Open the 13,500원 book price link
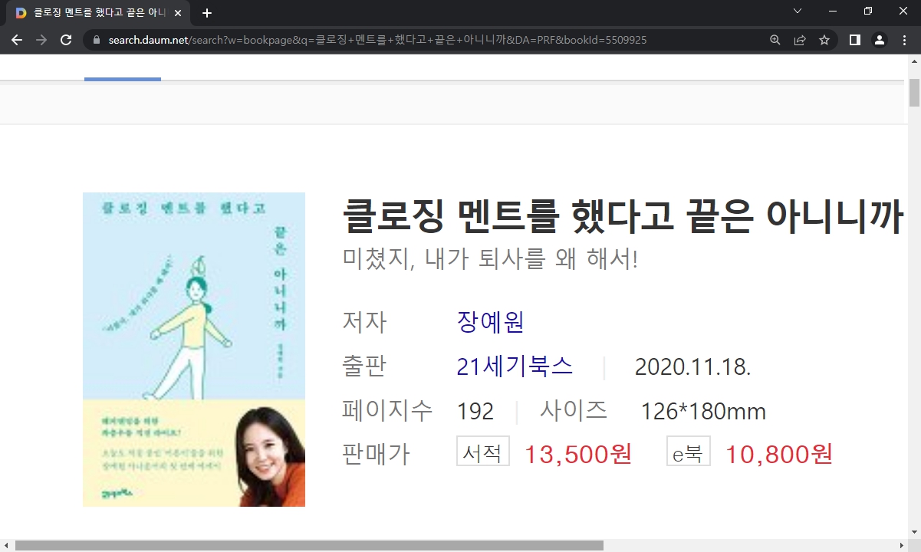This screenshot has height=552, width=921. [578, 454]
